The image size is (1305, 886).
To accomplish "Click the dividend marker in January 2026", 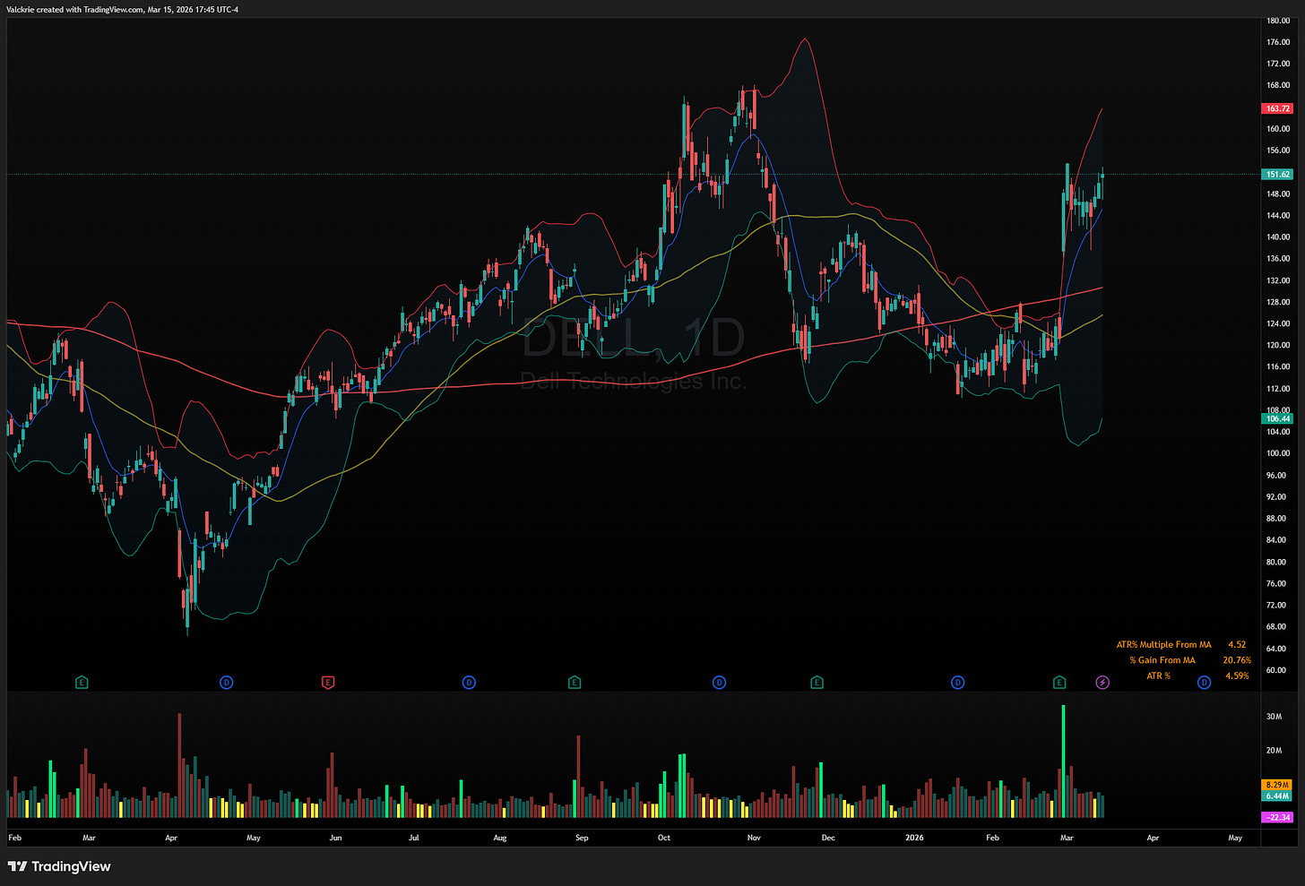I will (x=957, y=683).
